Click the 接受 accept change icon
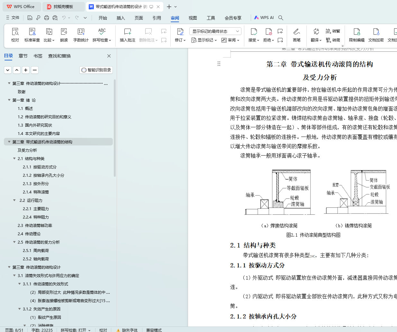 pos(254,31)
